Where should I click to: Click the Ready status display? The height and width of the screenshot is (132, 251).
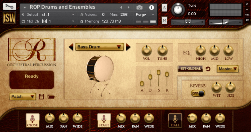(x=32, y=80)
